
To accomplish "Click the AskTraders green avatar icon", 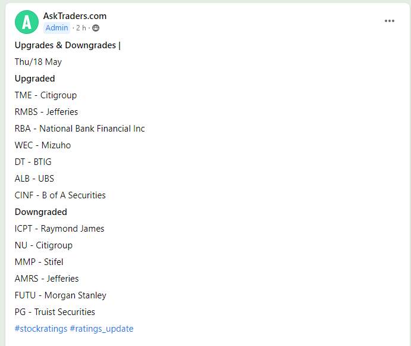I will 26,22.
